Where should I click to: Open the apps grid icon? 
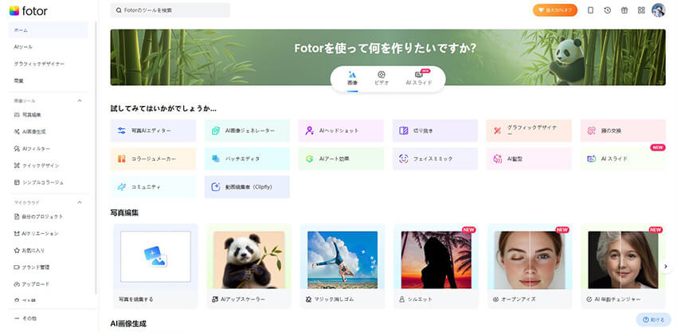point(641,10)
